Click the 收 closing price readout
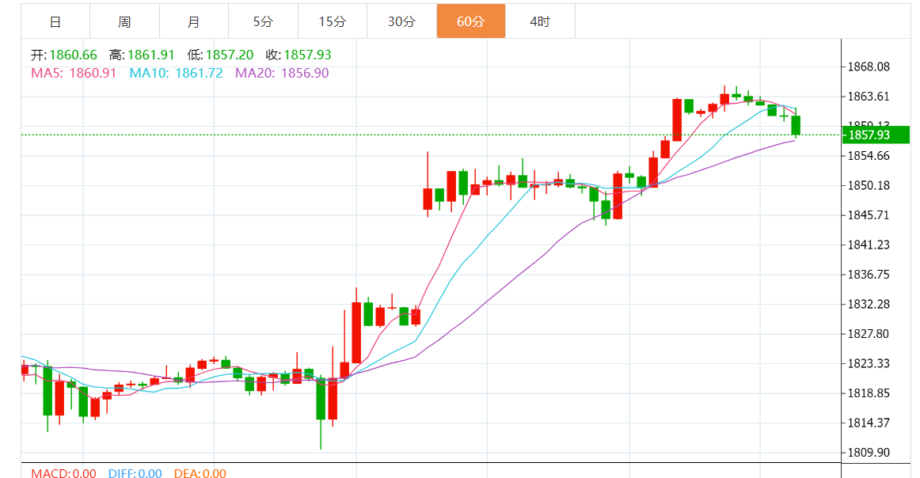Viewport: 920px width, 478px height. pos(298,55)
